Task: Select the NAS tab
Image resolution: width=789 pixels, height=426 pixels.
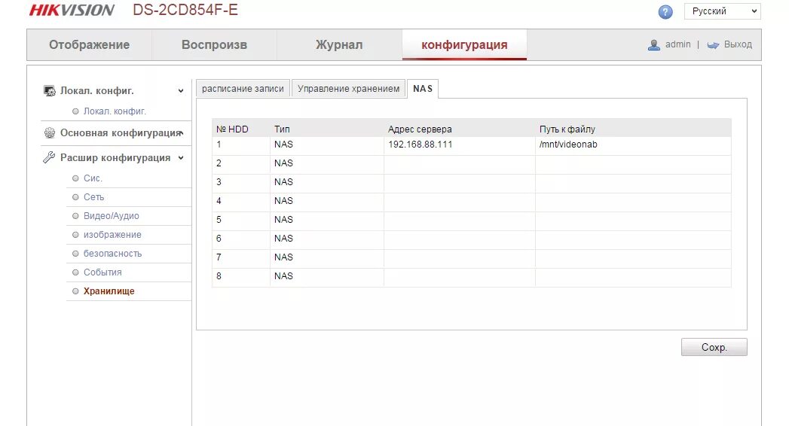Action: click(x=423, y=88)
